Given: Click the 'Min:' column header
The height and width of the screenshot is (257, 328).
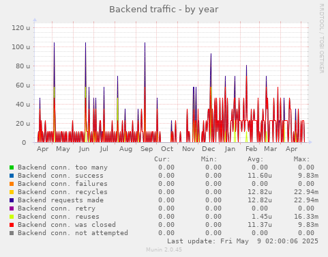Looking at the screenshot, I should point(209,159).
